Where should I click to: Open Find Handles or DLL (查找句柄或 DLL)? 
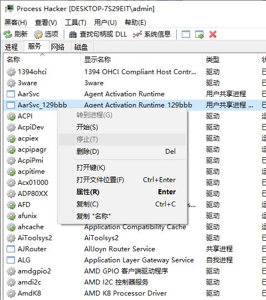click(x=98, y=34)
